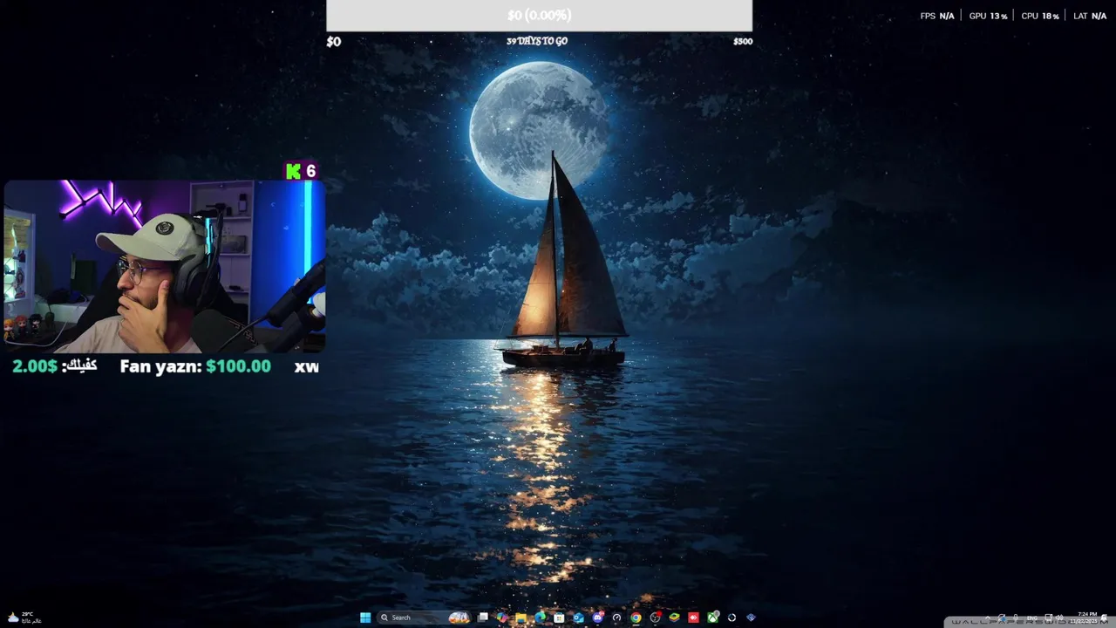Viewport: 1116px width, 628px height.
Task: Open the ENG language switcher
Action: pos(1032,618)
